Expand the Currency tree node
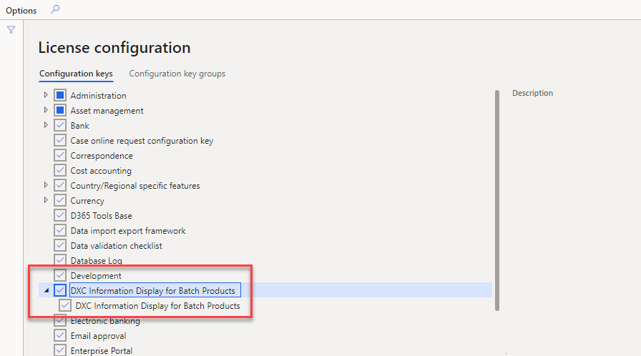Viewport: 641px width, 356px height. [x=46, y=200]
